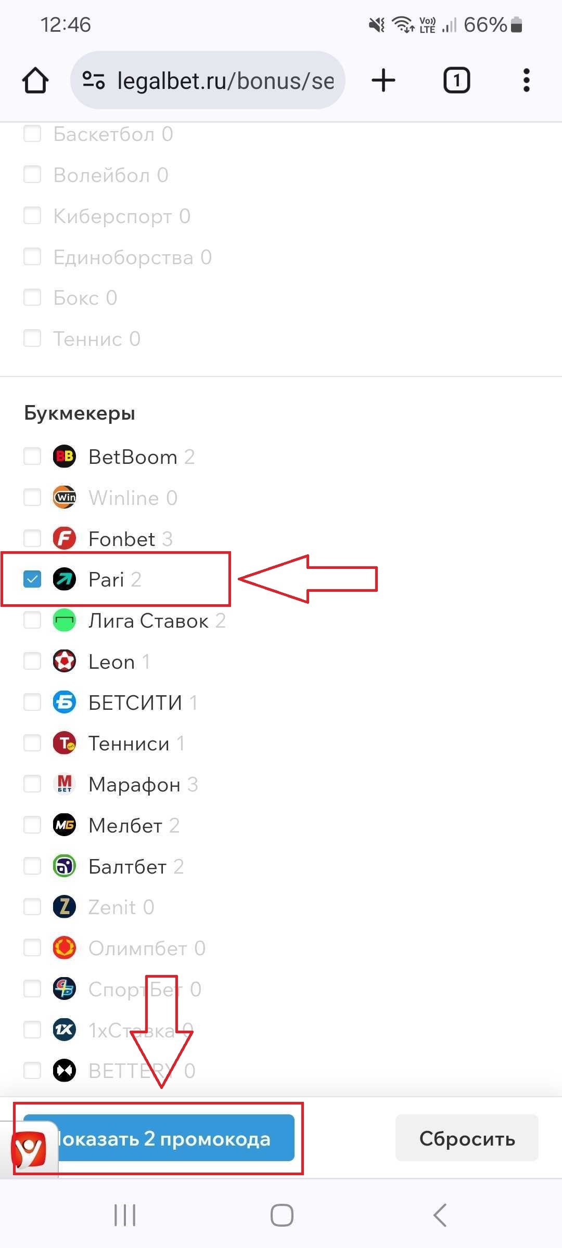Check the БЕТСИТИ checkbox

tap(32, 702)
